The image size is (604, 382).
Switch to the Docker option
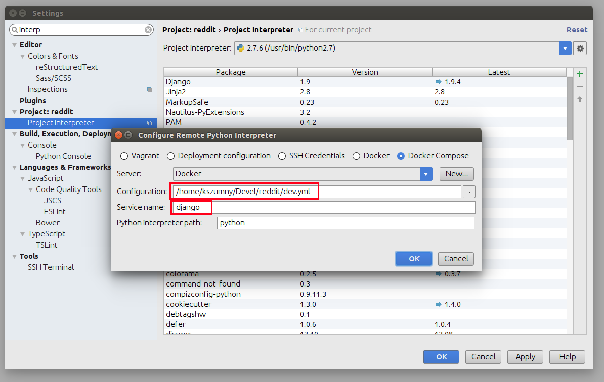click(358, 156)
